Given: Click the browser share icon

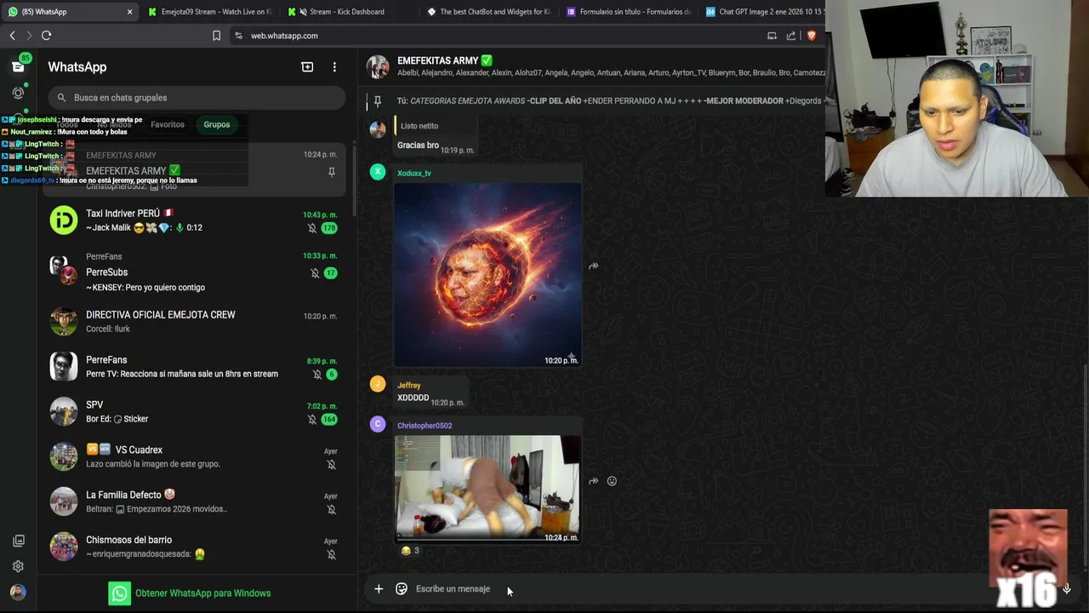Looking at the screenshot, I should (791, 35).
